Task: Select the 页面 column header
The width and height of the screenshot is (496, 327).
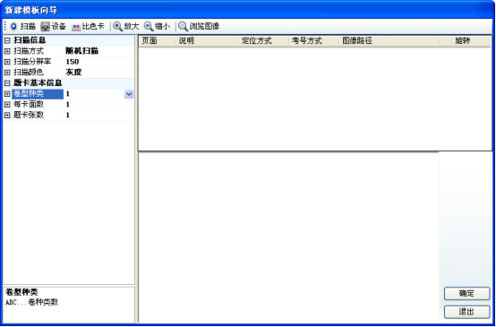Action: [158, 41]
